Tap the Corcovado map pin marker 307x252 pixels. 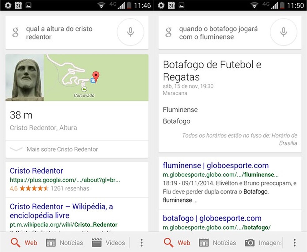95,76
